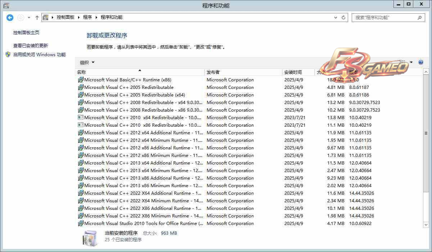This screenshot has height=252, width=432.
Task: Expand the arrow after 控制面板 breadcrumb
Action: [x=78, y=17]
